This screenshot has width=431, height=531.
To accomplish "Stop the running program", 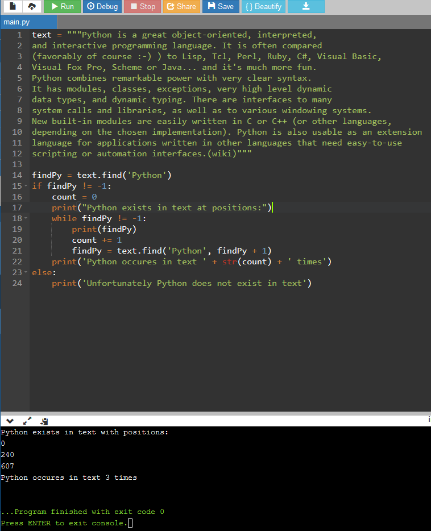I will pos(143,6).
